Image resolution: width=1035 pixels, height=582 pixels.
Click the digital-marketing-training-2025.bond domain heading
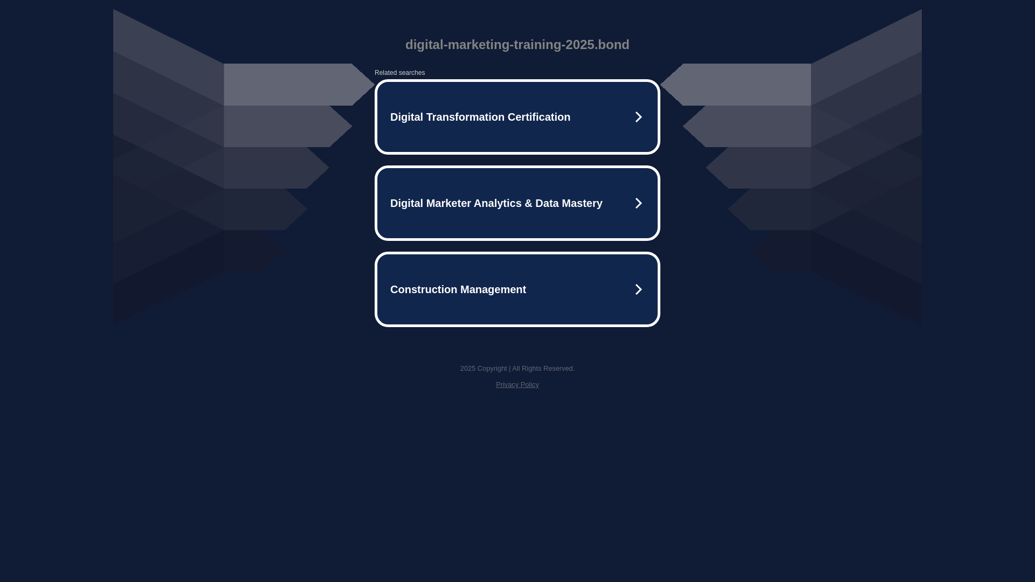[x=517, y=45]
